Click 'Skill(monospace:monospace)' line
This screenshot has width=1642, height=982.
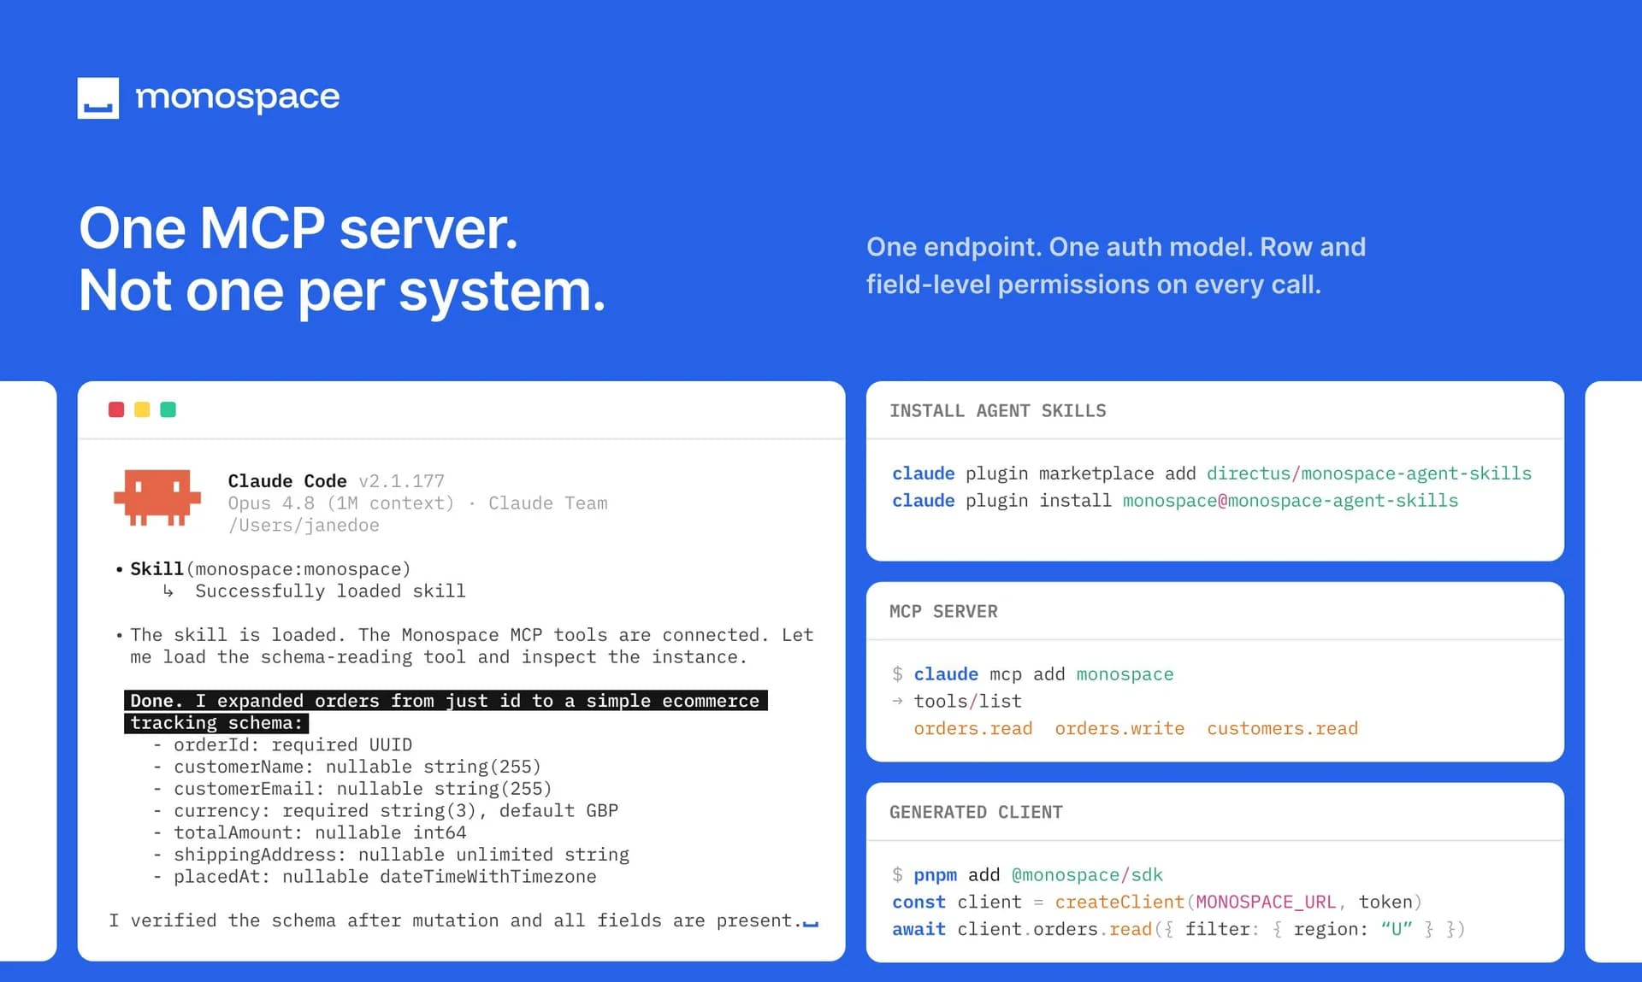click(270, 569)
